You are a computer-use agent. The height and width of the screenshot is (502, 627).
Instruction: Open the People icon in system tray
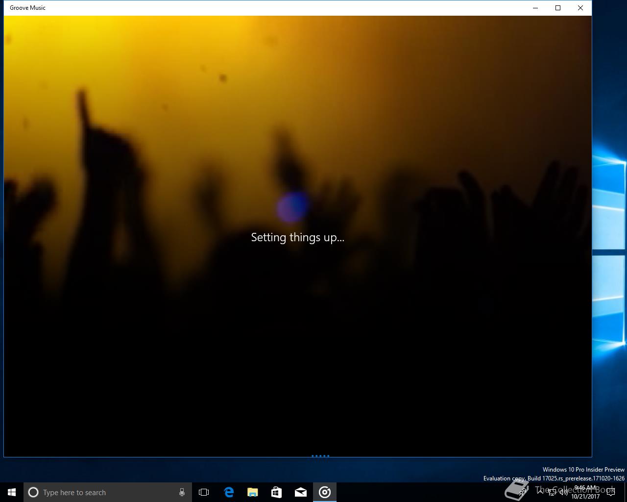tap(524, 492)
